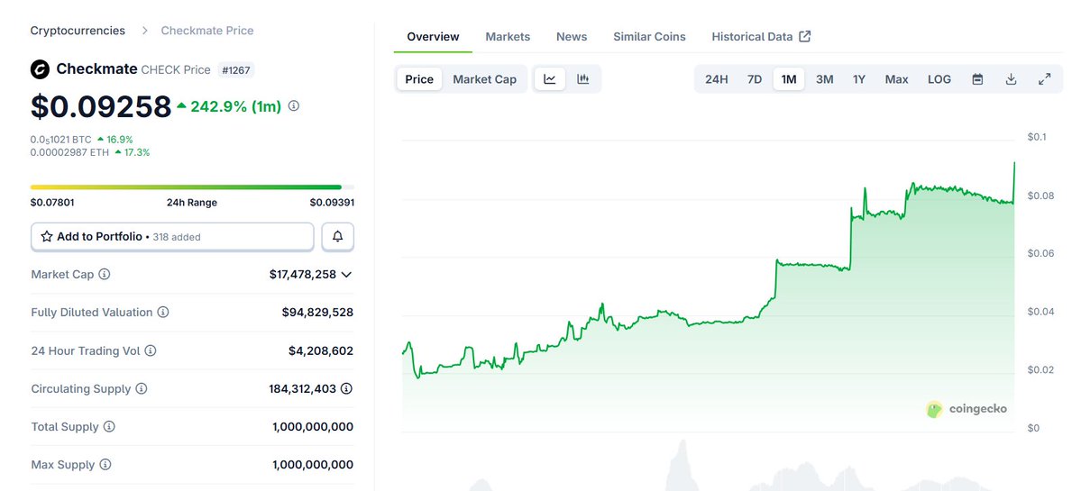Viewport: 1081px width, 491px height.
Task: Click Checkmate Price breadcrumb
Action: [x=207, y=31]
